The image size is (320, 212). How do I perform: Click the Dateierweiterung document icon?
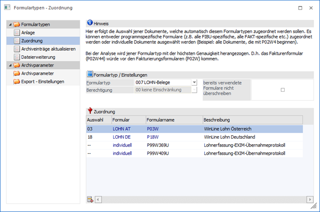click(x=16, y=57)
